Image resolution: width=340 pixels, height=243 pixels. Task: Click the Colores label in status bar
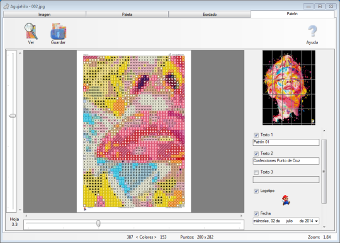click(x=146, y=237)
